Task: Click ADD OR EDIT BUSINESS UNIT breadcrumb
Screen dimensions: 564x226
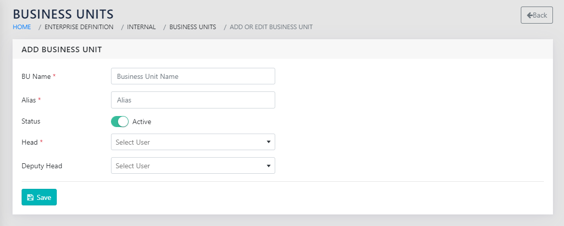Action: (x=271, y=27)
